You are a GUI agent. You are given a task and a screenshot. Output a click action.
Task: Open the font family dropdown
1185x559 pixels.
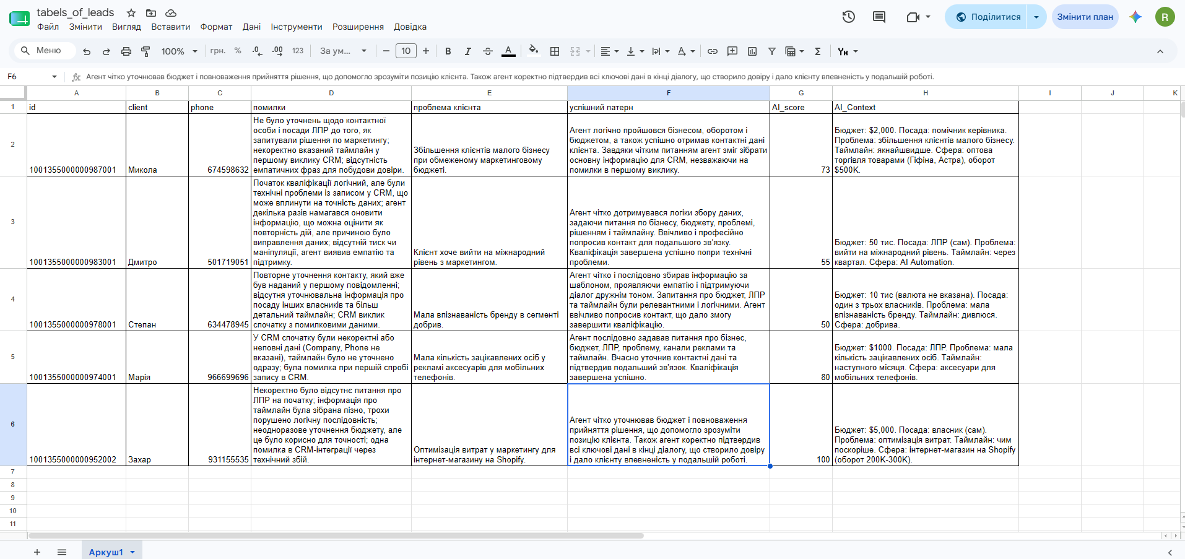pyautogui.click(x=343, y=51)
